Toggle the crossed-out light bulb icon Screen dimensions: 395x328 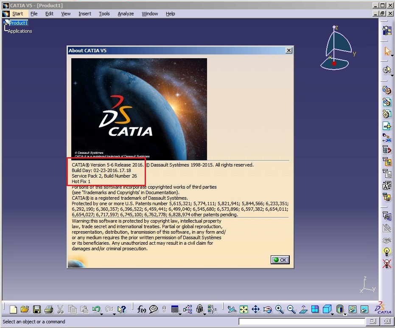[387, 264]
